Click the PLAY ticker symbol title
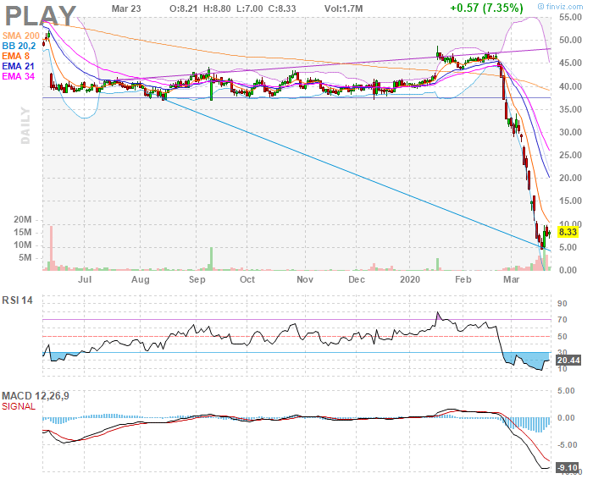Screen dimensions: 593x479 tap(41, 16)
